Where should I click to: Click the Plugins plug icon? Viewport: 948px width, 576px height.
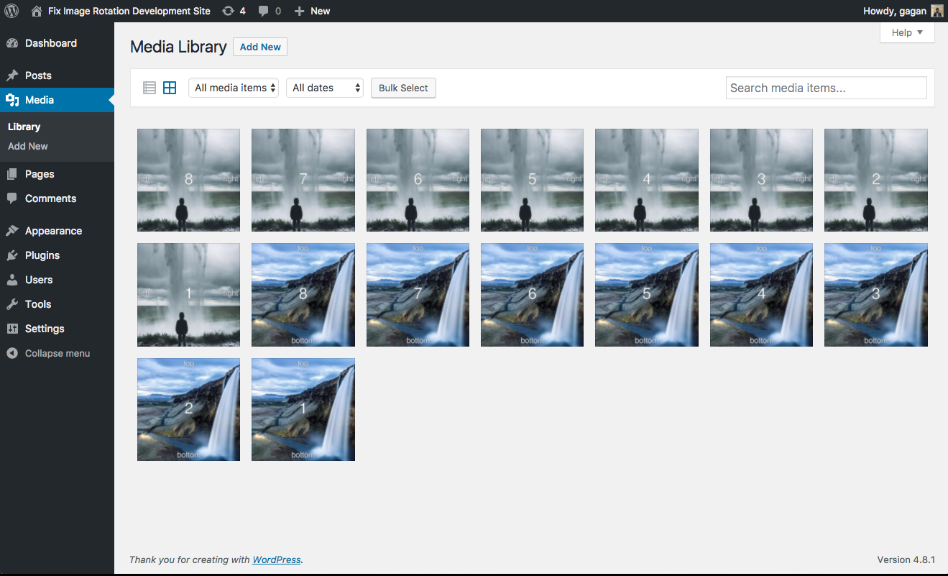pos(12,255)
